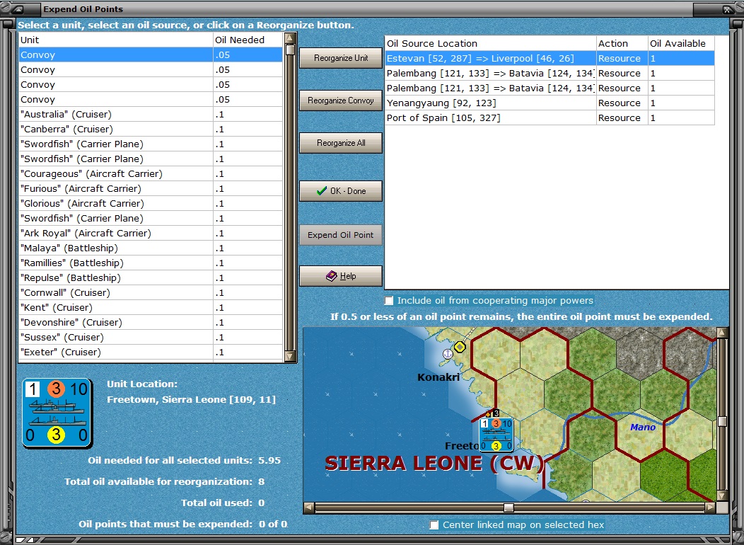Confirm with OK - Done button
This screenshot has width=744, height=545.
click(x=341, y=191)
